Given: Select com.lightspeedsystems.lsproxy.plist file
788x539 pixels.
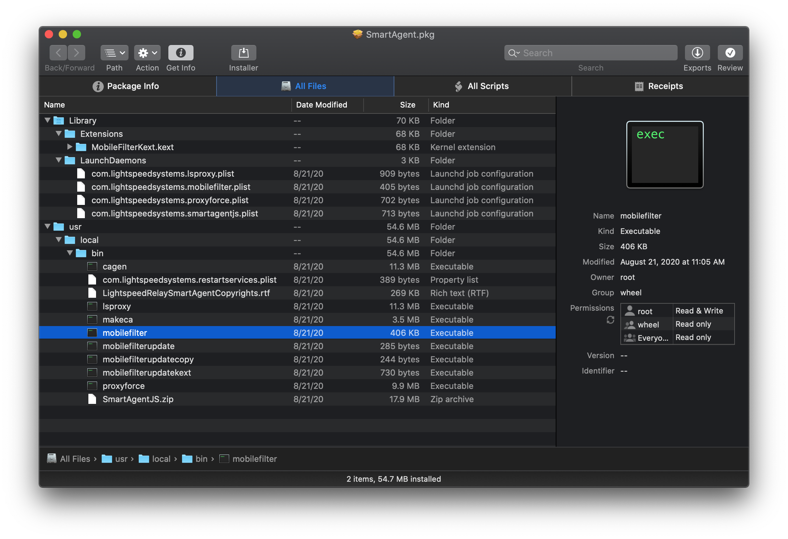Looking at the screenshot, I should (162, 173).
